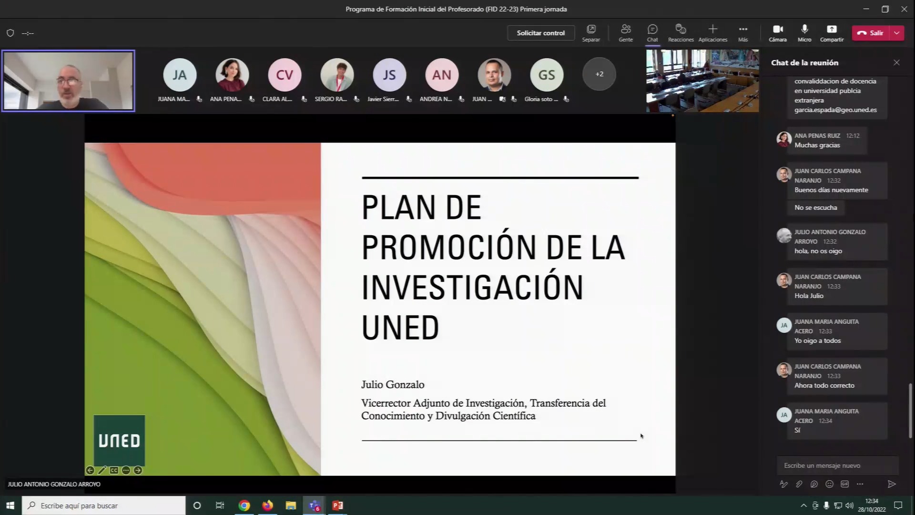Click the 'Escribe un mensaje nuevo' field
The image size is (915, 515).
coord(837,465)
